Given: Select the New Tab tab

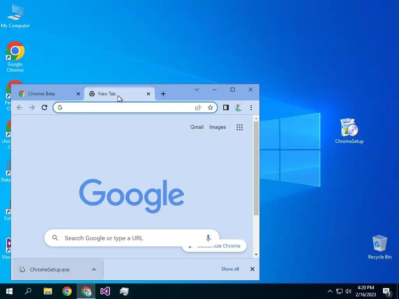Looking at the screenshot, I should (119, 94).
